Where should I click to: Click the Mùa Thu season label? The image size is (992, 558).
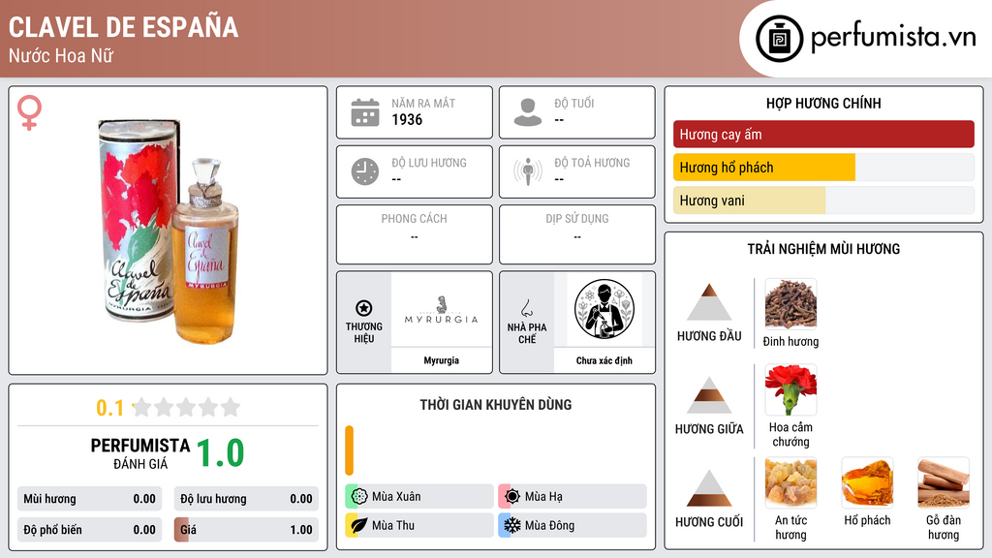[393, 525]
